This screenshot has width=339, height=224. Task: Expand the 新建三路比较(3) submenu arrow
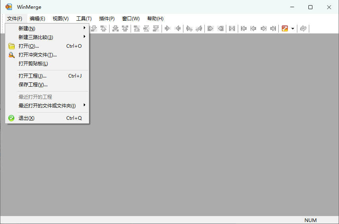[x=84, y=37]
